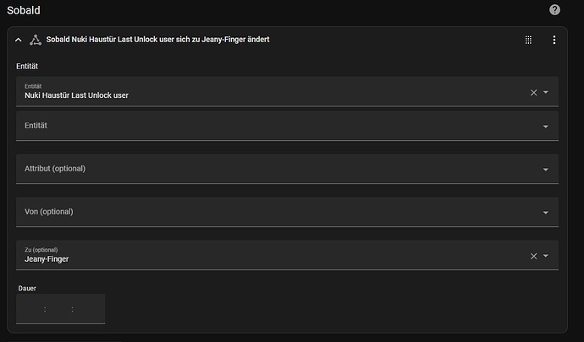
Task: Expand the Von (optional) dropdown arrow
Action: pos(546,213)
